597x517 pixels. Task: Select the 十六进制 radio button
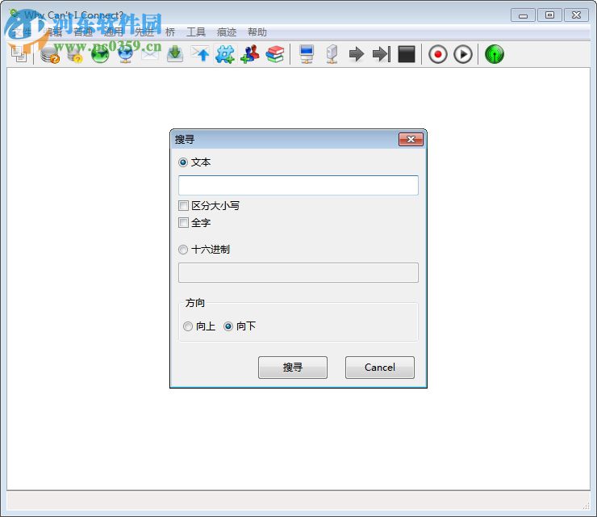point(183,250)
